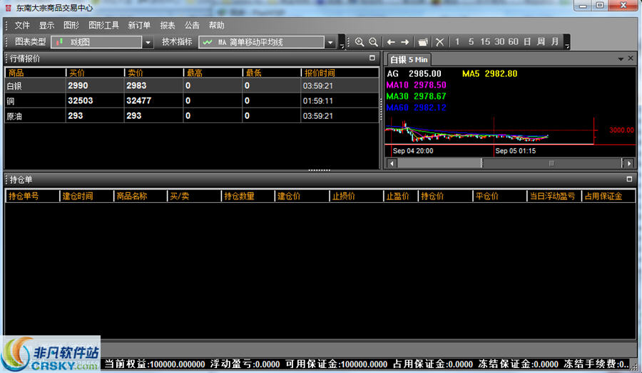642x373 pixels.
Task: Click the folder stack toolbar icon
Action: (422, 42)
